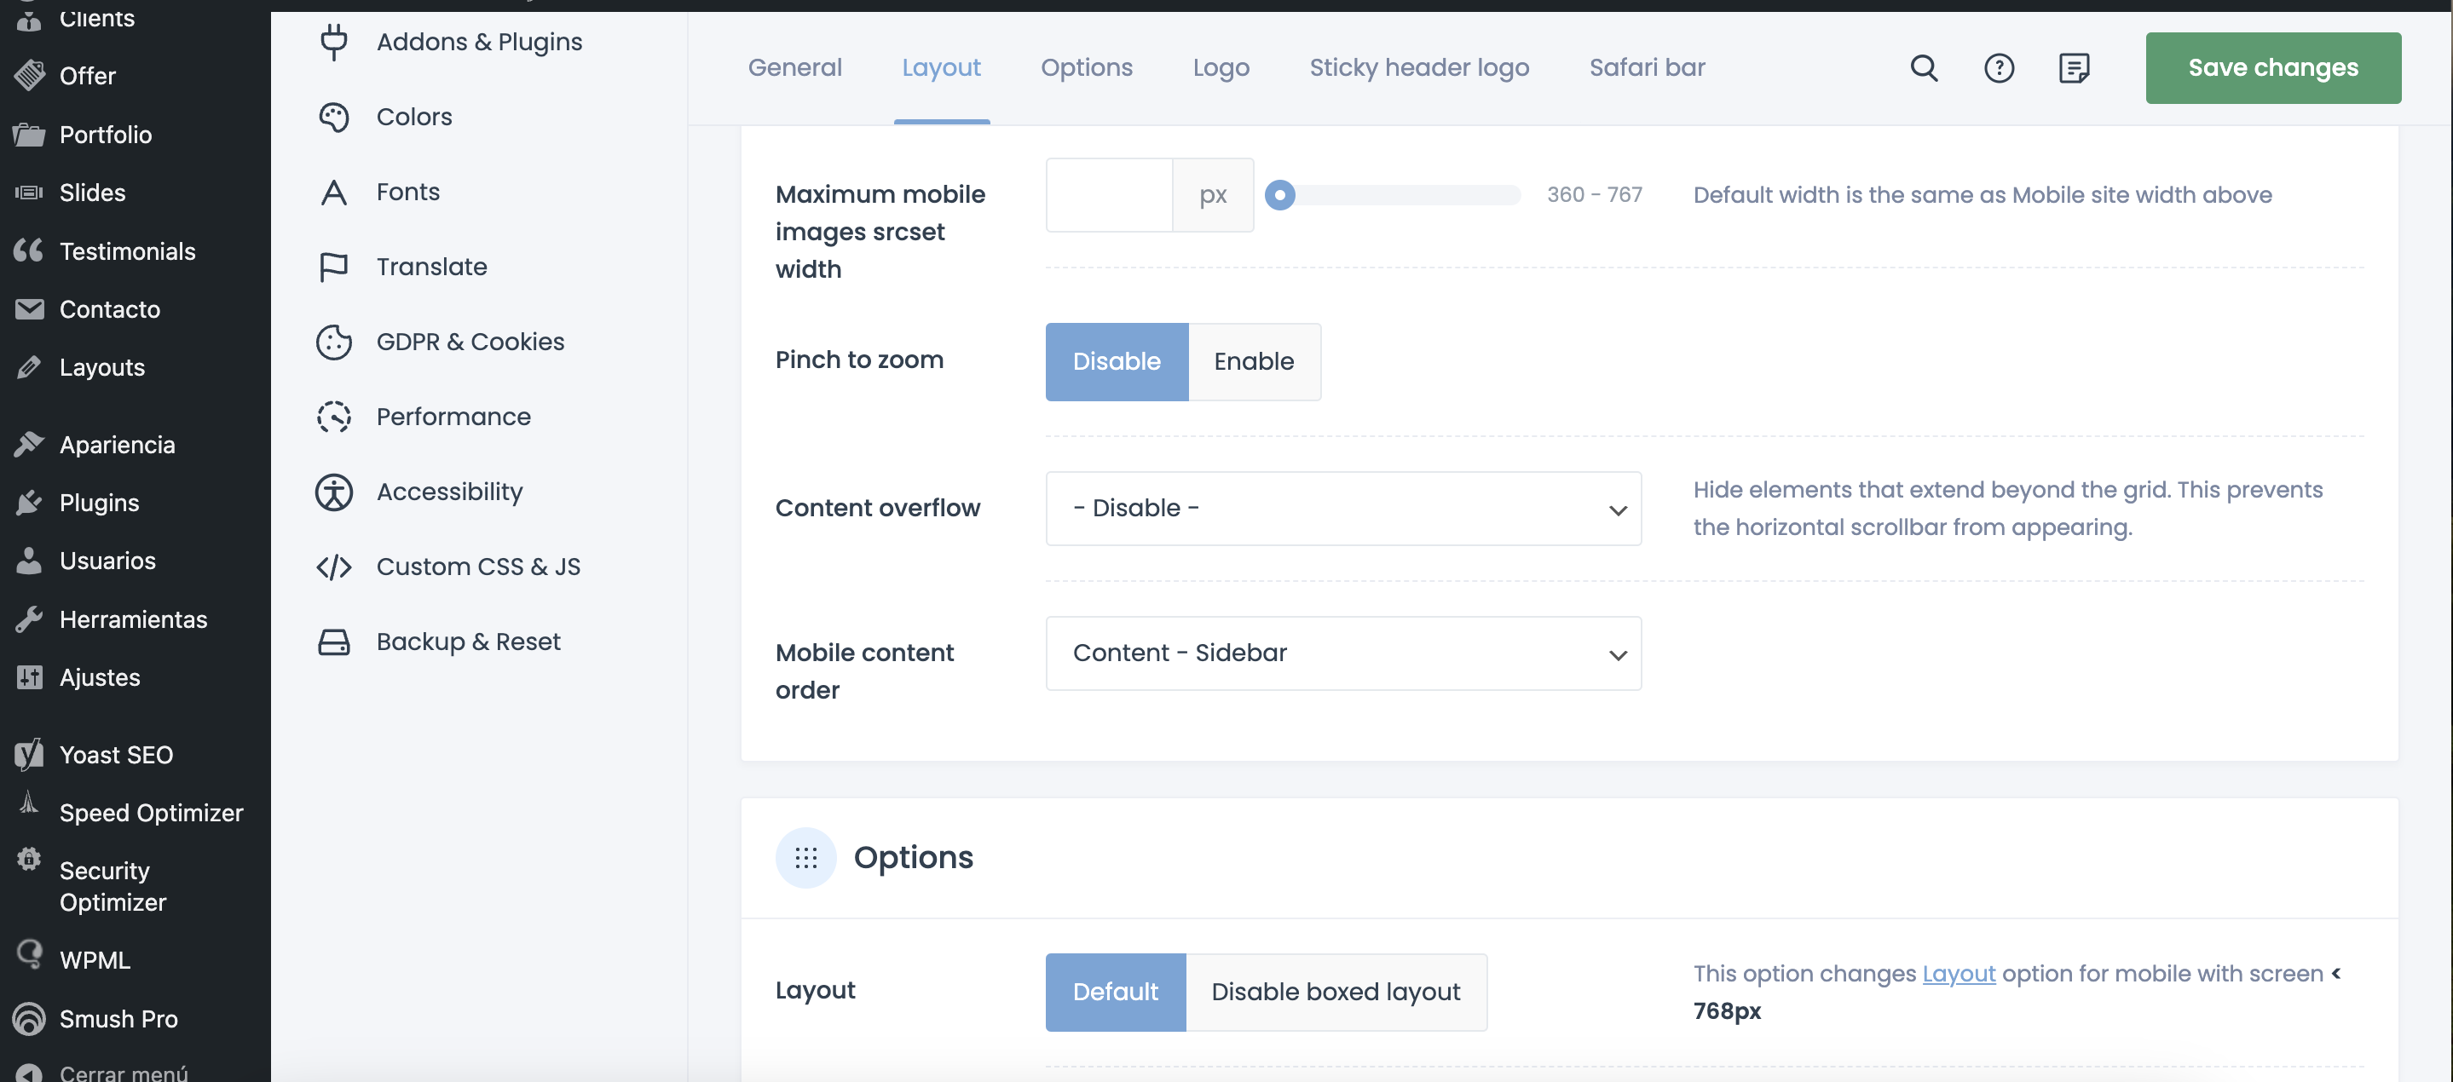Click the Herramientas wrench icon
The height and width of the screenshot is (1082, 2453).
click(x=30, y=619)
